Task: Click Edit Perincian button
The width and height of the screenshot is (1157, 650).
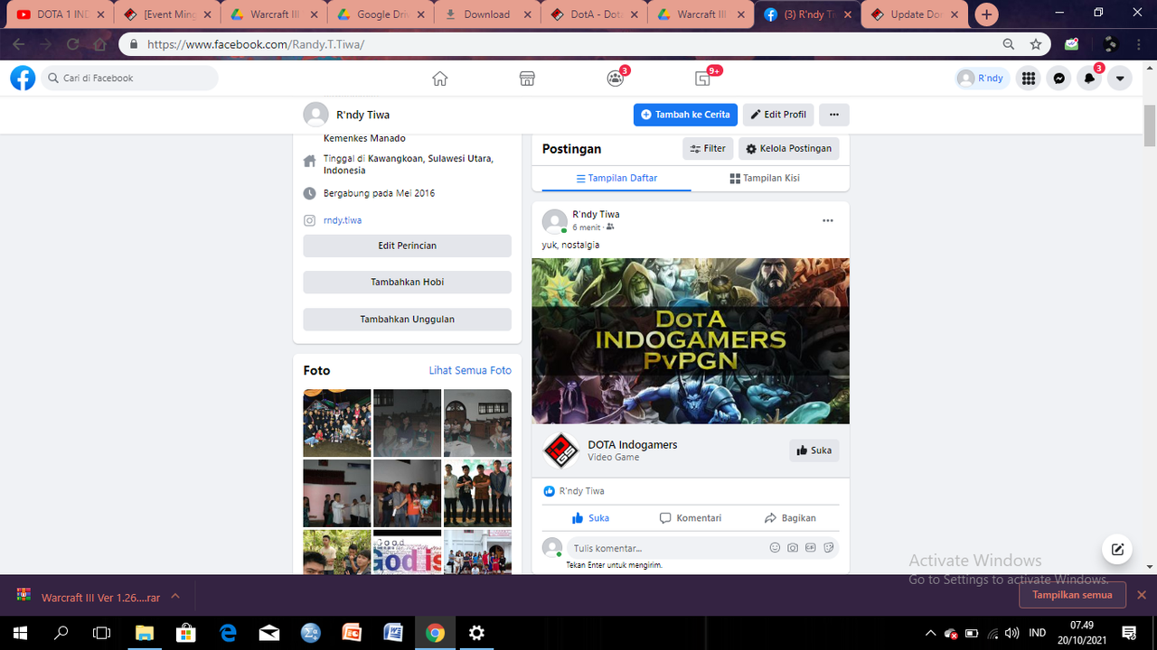Action: click(407, 246)
